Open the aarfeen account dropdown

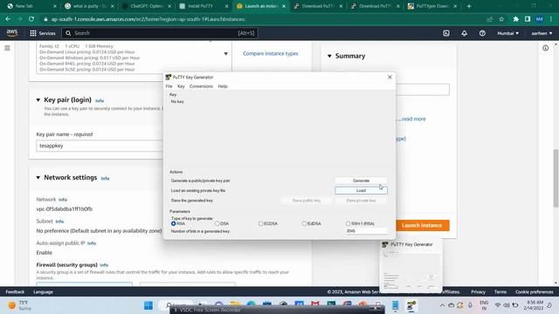[542, 33]
